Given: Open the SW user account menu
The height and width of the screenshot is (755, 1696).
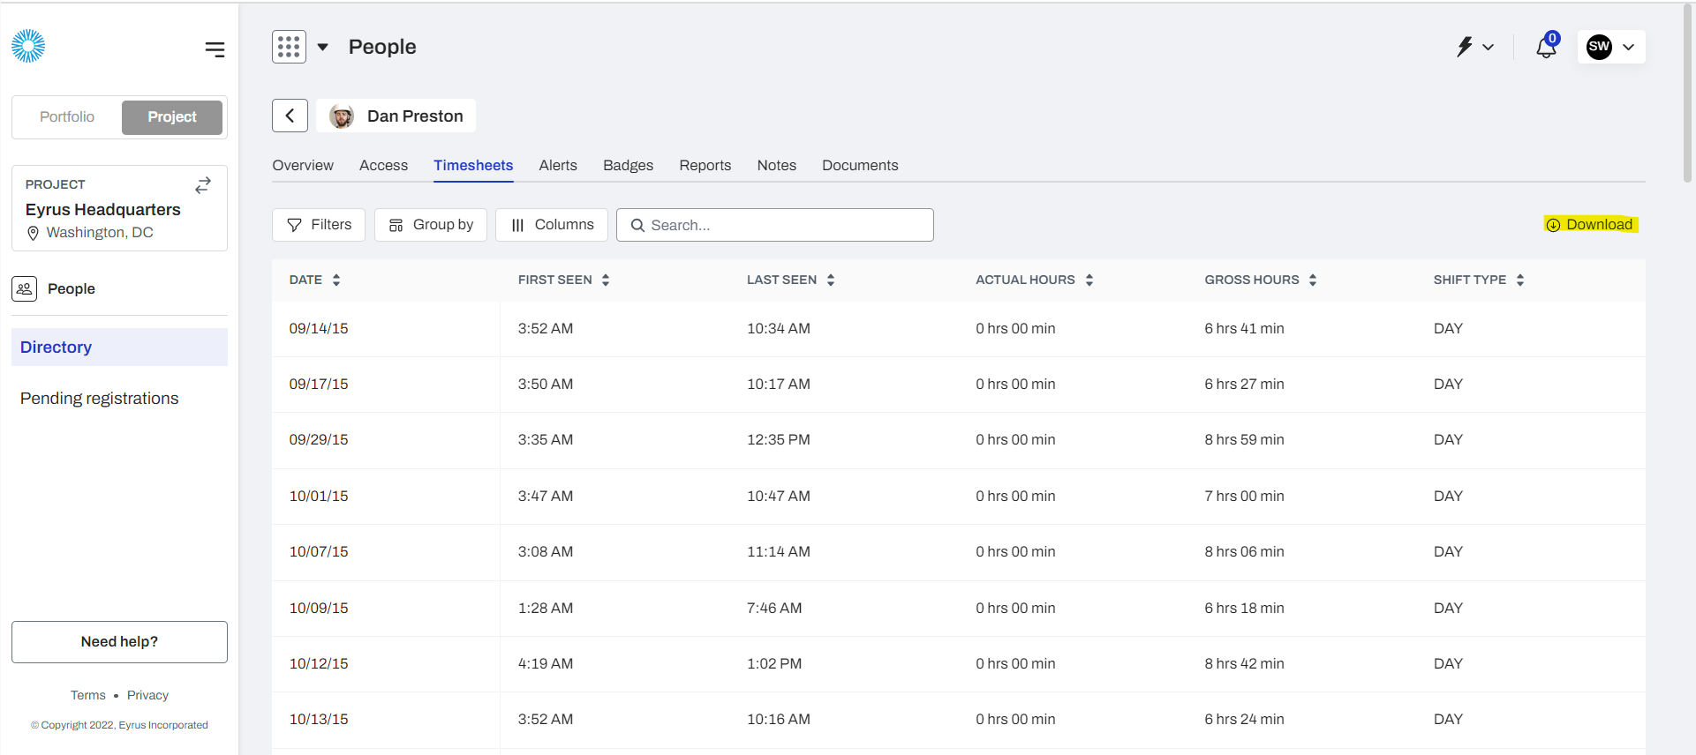Looking at the screenshot, I should (x=1611, y=47).
